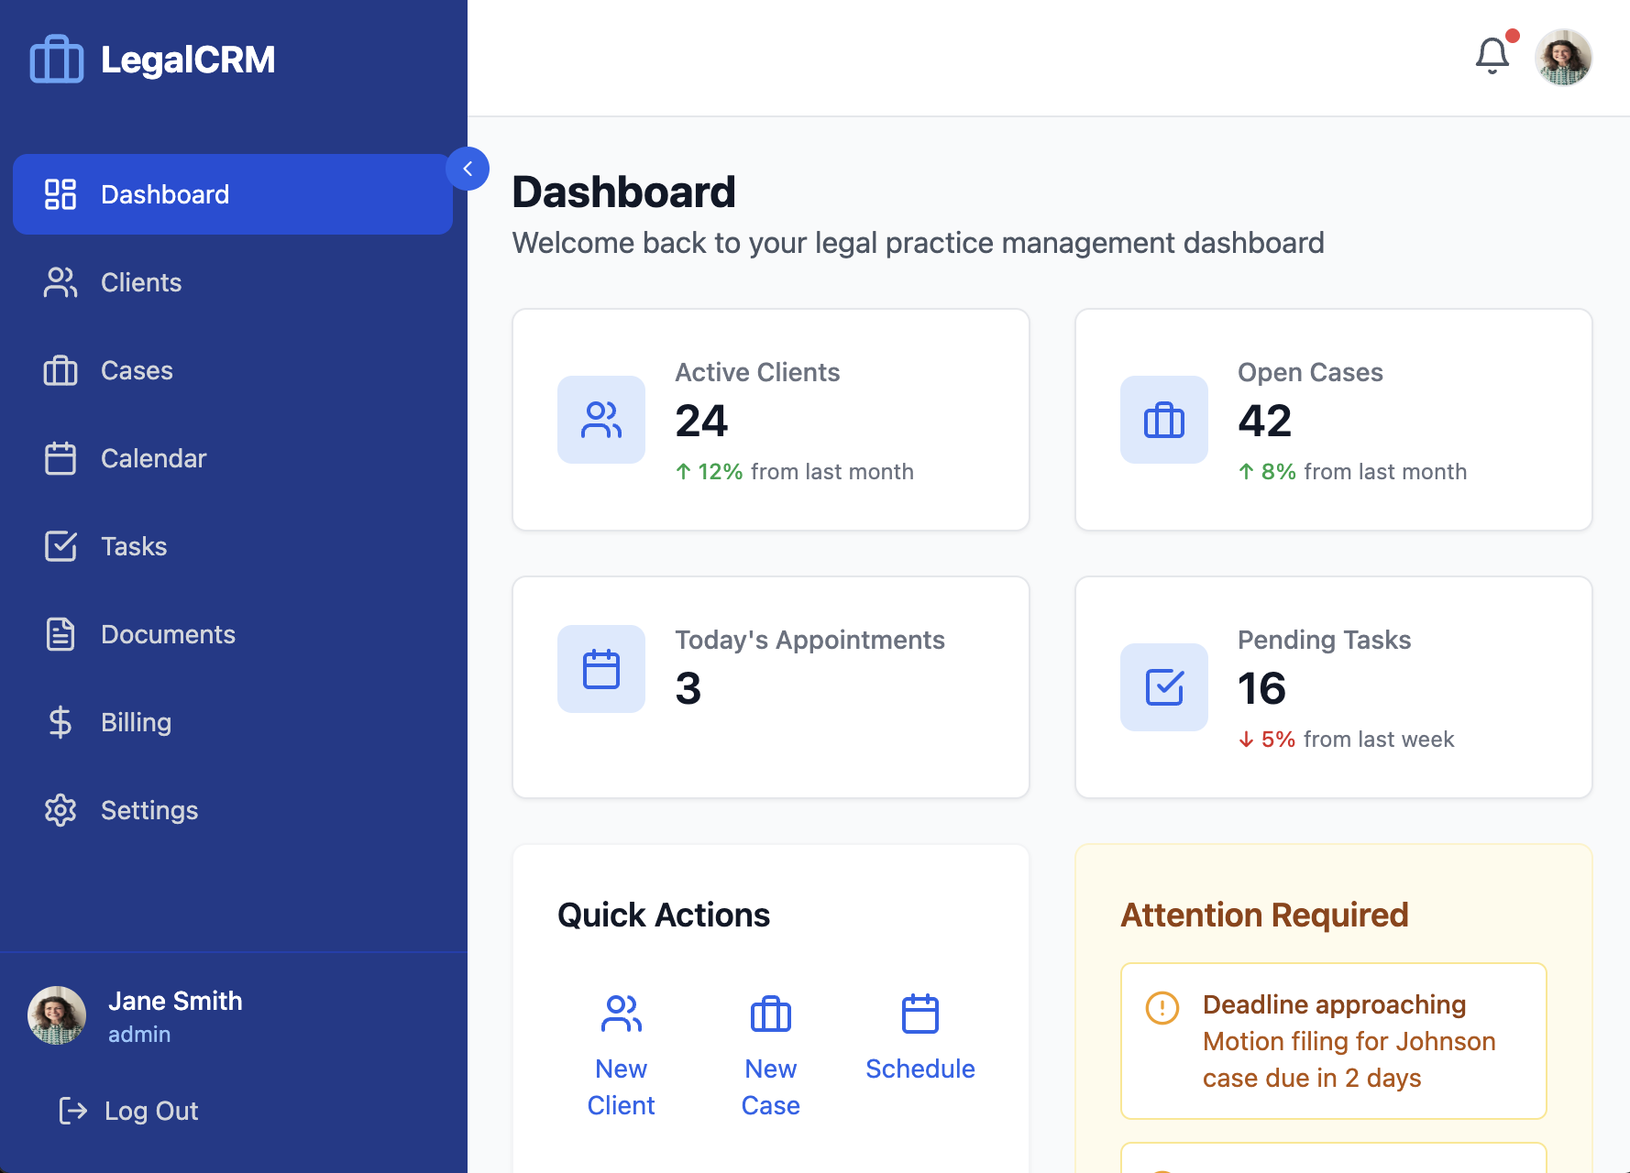Open Documents from the sidebar
1630x1173 pixels.
pyautogui.click(x=233, y=634)
